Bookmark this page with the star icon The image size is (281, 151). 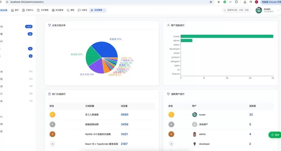coord(211,2)
